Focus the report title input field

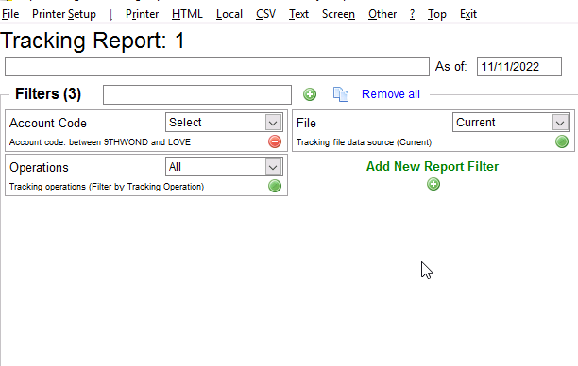[217, 67]
